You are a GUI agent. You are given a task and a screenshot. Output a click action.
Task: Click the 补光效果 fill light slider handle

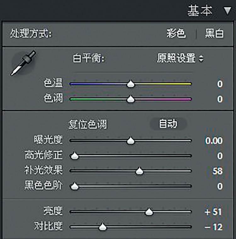click(x=139, y=171)
